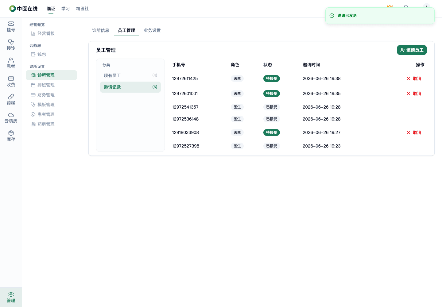
Task: Click the 患者管理 tag icon
Action: tap(33, 114)
